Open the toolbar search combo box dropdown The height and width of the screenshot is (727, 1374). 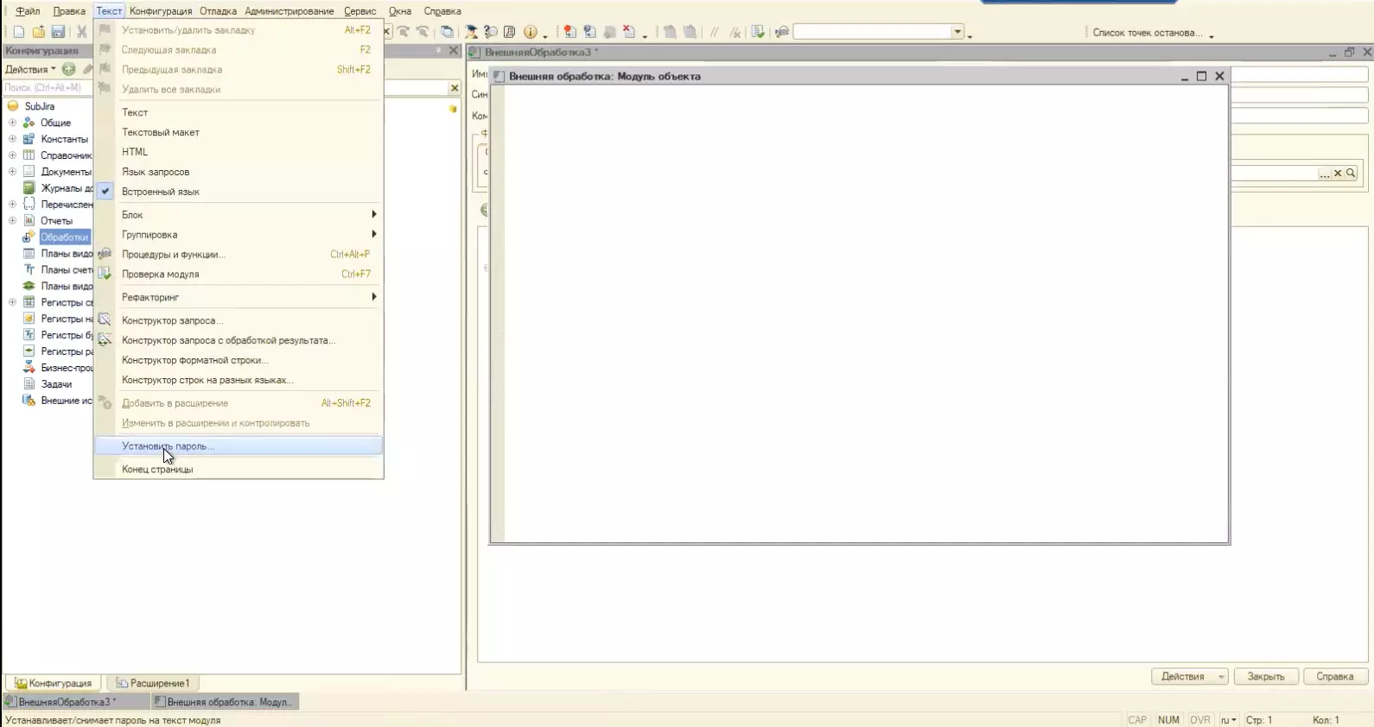[957, 32]
